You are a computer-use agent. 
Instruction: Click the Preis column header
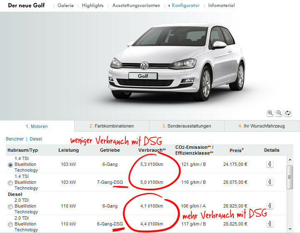[237, 150]
